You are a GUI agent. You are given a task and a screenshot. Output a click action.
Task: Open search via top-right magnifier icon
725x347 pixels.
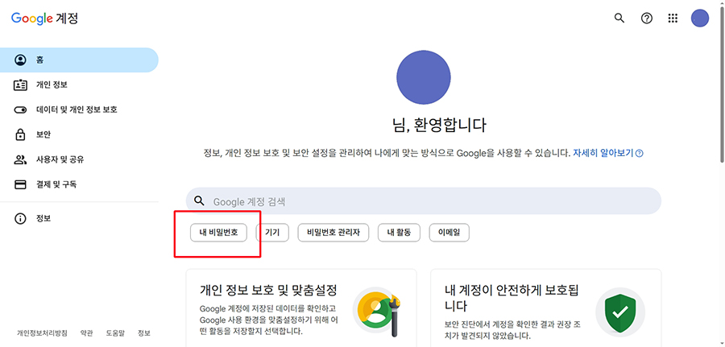pyautogui.click(x=619, y=18)
